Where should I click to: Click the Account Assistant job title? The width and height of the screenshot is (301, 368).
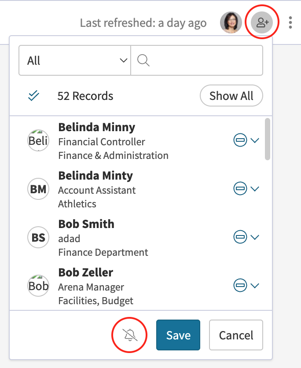pos(97,190)
